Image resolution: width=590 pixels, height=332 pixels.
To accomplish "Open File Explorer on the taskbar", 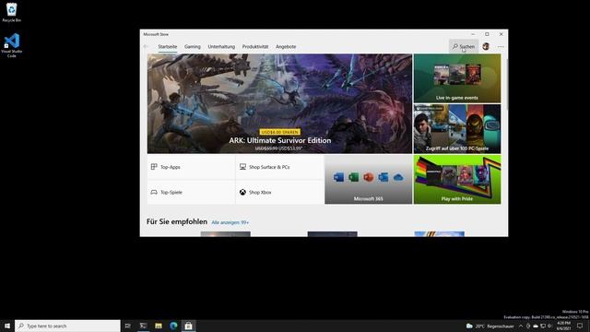I will point(159,326).
